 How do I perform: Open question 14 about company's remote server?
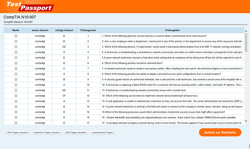tap(173, 107)
